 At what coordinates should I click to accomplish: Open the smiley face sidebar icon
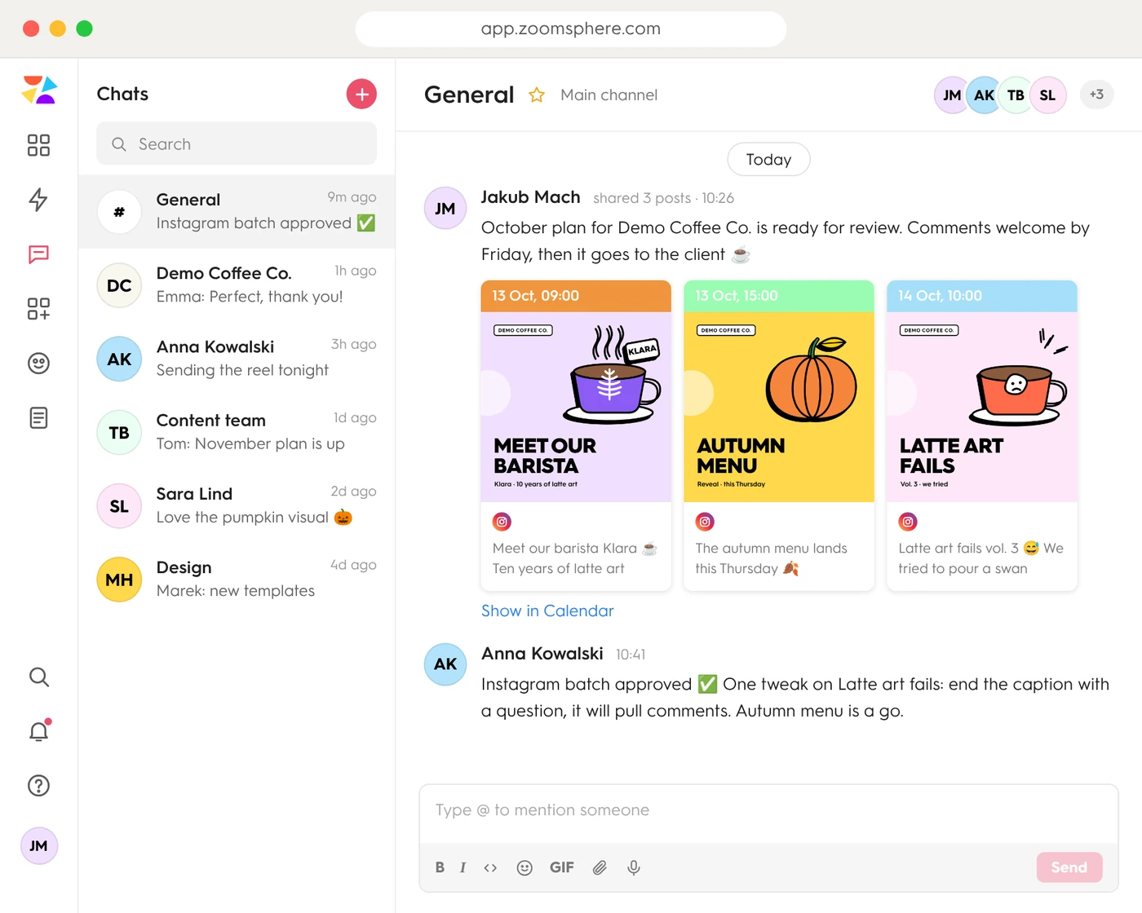tap(38, 364)
